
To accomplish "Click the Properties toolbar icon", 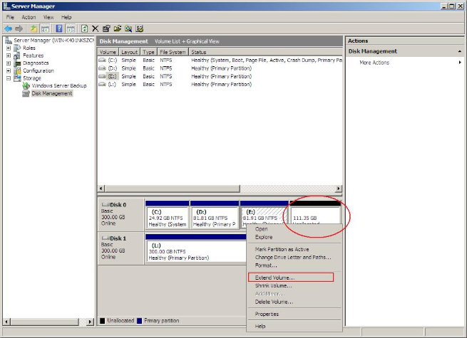I will coord(106,28).
